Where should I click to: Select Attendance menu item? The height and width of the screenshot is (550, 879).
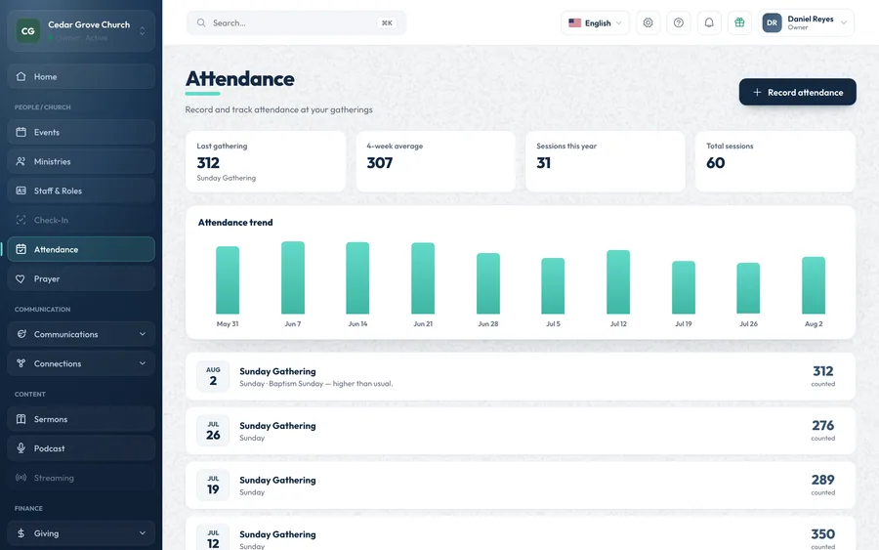click(x=81, y=249)
